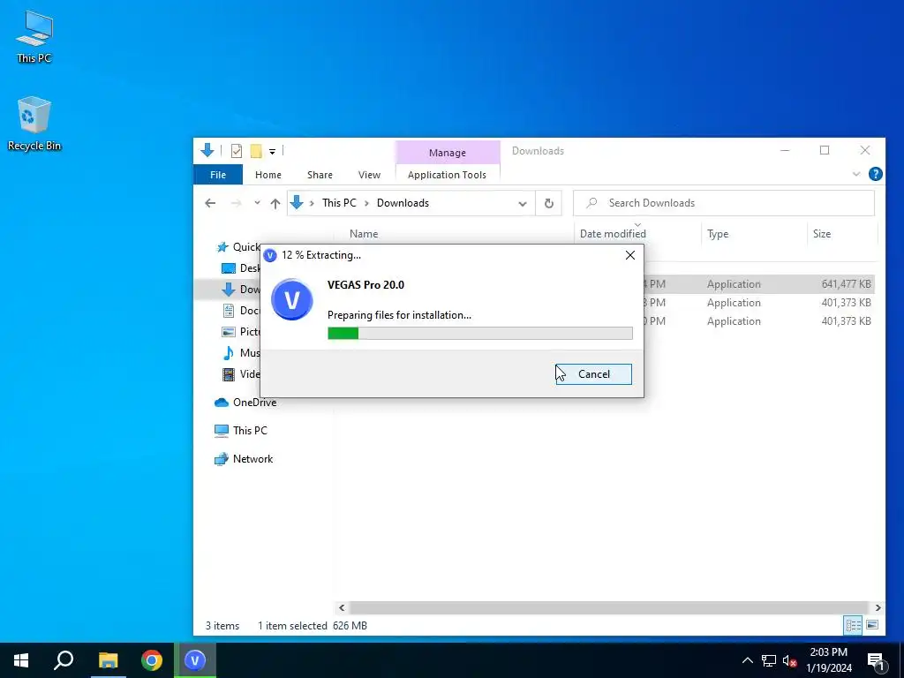This screenshot has width=904, height=678.
Task: Refresh the Downloads folder
Action: pos(549,204)
